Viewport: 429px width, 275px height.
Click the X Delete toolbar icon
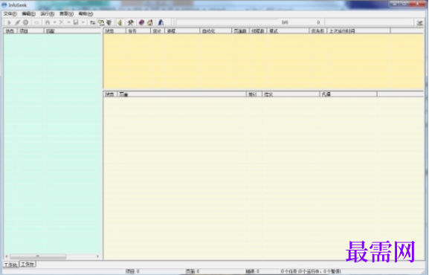pos(62,22)
